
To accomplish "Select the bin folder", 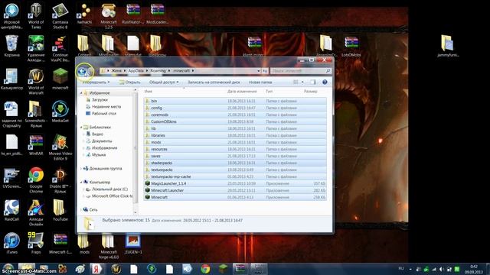I will [x=235, y=101].
